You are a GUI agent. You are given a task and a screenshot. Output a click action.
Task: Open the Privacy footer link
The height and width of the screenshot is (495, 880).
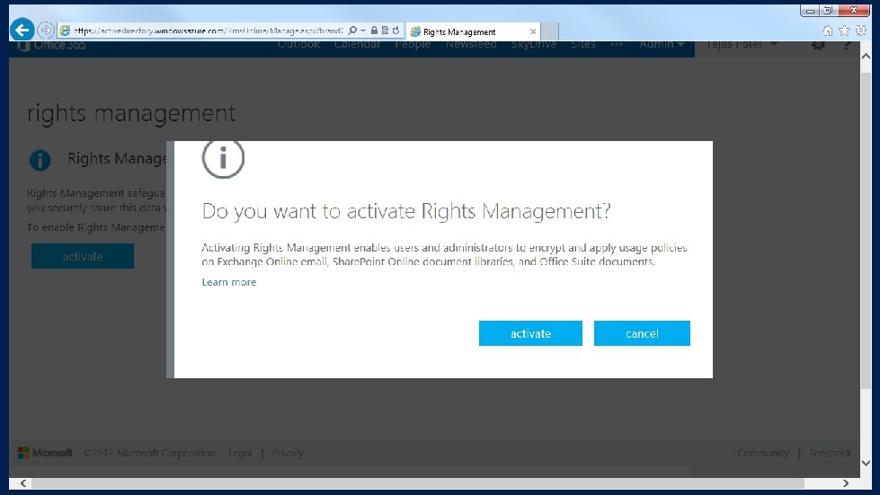[x=288, y=453]
